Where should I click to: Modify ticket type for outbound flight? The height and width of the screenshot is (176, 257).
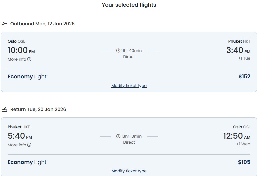(x=129, y=86)
